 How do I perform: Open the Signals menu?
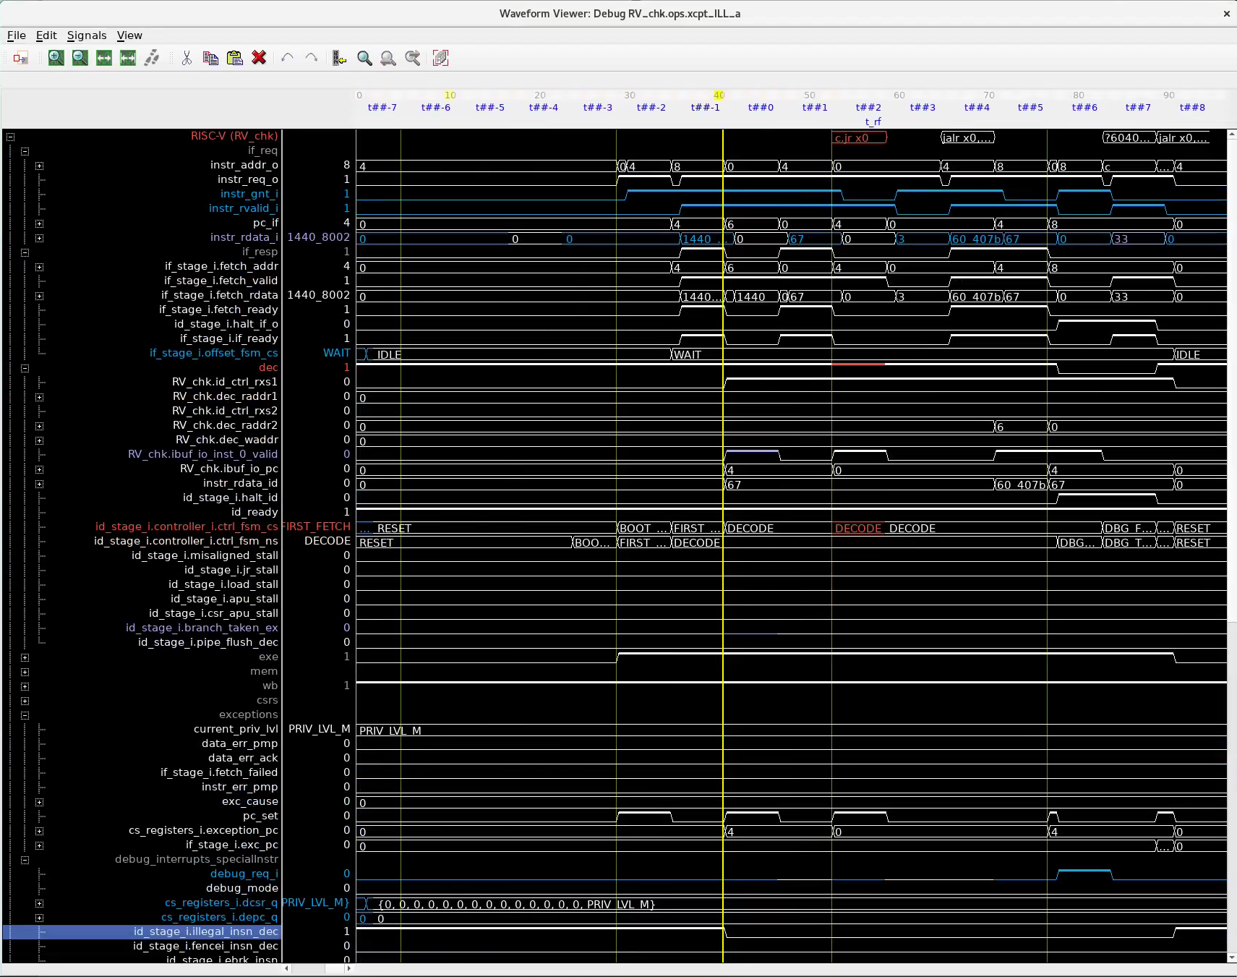point(86,35)
